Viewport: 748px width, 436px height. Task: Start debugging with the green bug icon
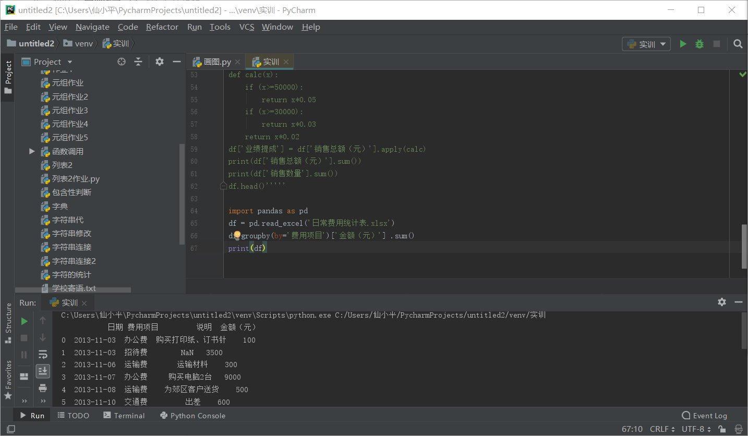coord(699,44)
